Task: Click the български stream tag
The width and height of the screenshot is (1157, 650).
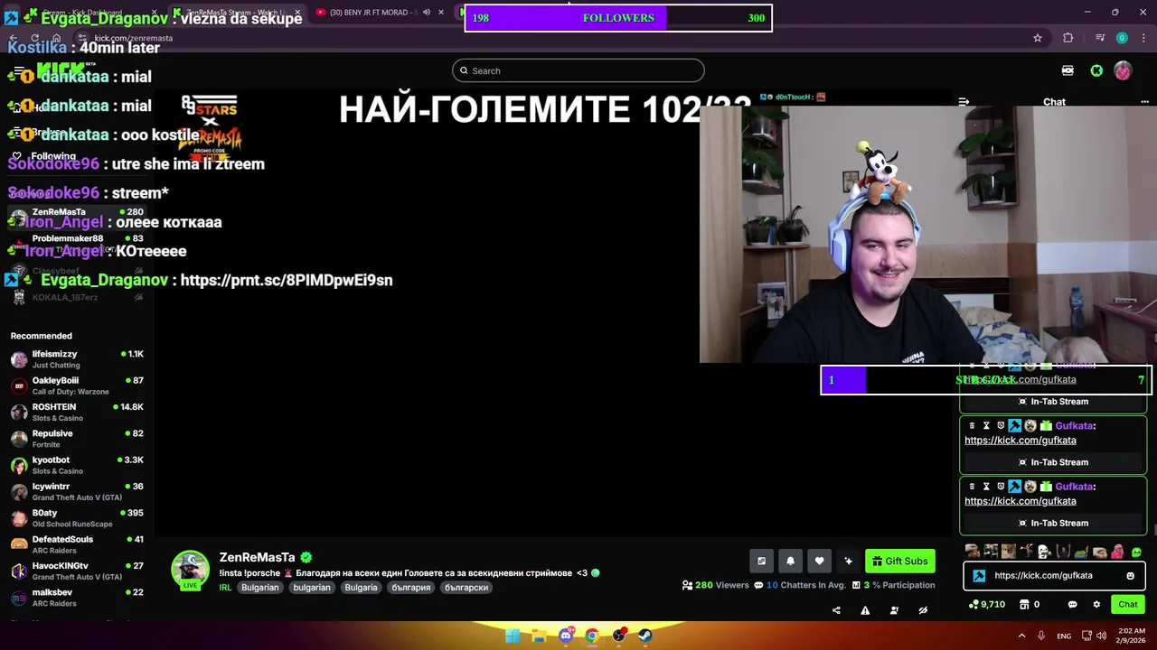Action: pyautogui.click(x=466, y=587)
